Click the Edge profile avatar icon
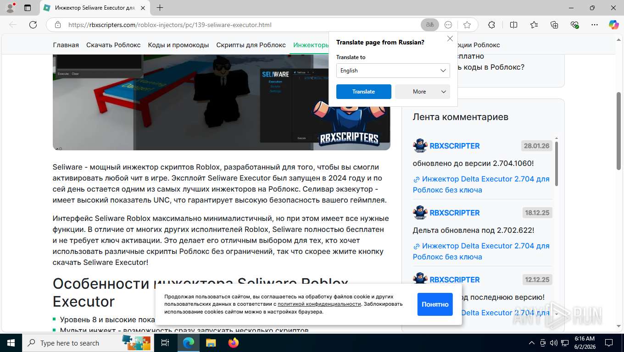Image resolution: width=624 pixels, height=352 pixels. click(x=10, y=7)
